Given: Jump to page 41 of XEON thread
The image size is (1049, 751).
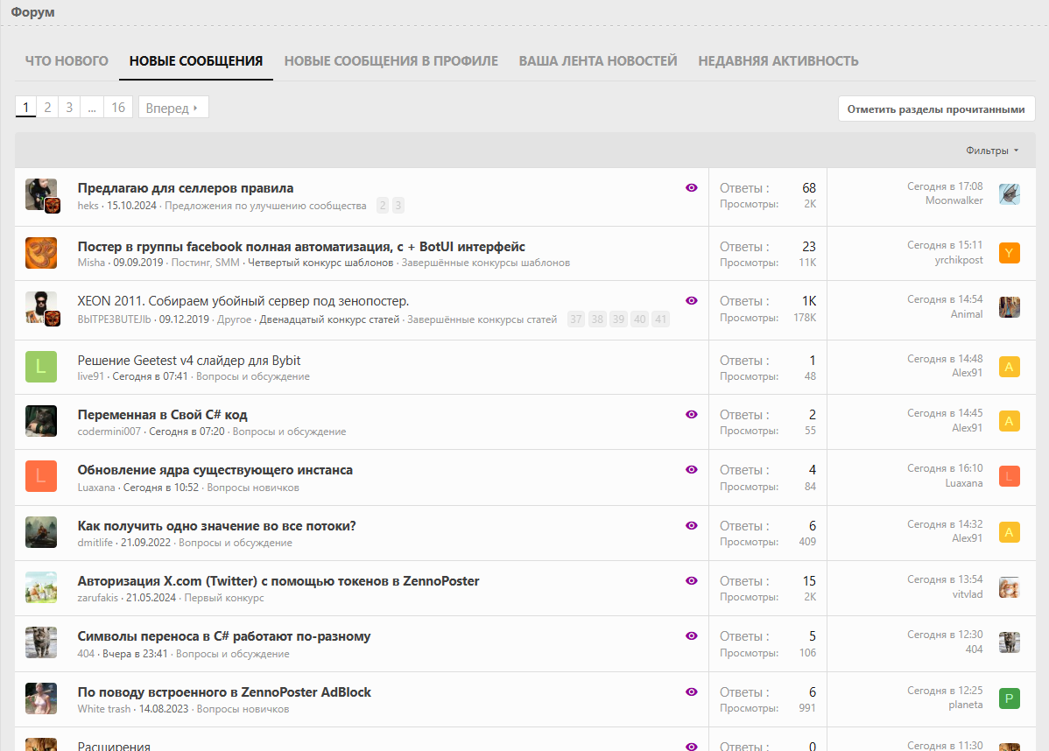Looking at the screenshot, I should 660,319.
